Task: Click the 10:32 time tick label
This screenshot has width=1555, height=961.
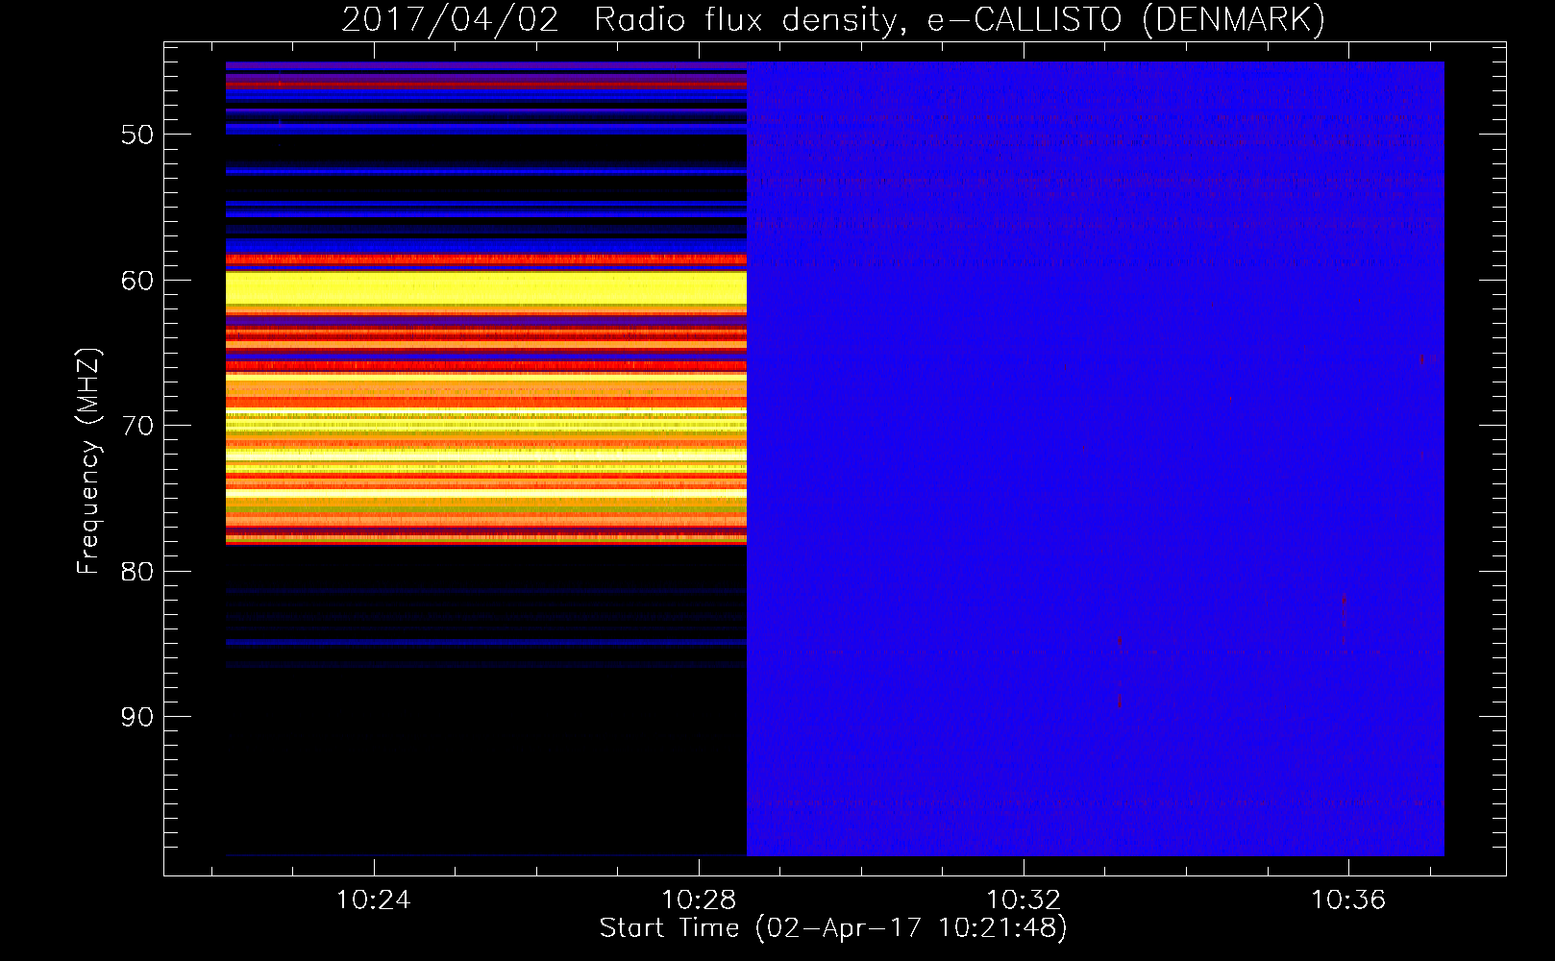Action: 1024,899
